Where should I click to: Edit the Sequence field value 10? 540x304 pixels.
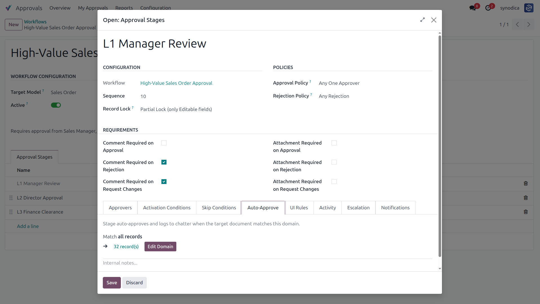[x=201, y=96]
